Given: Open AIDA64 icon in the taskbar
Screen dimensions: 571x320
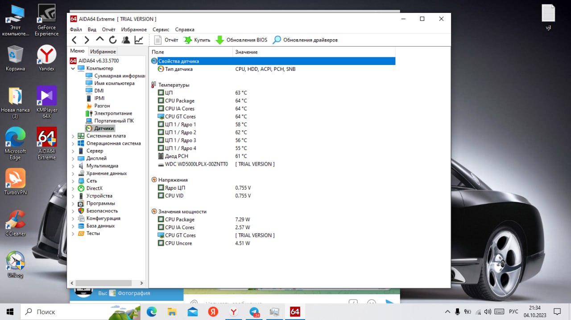Looking at the screenshot, I should click(x=295, y=312).
